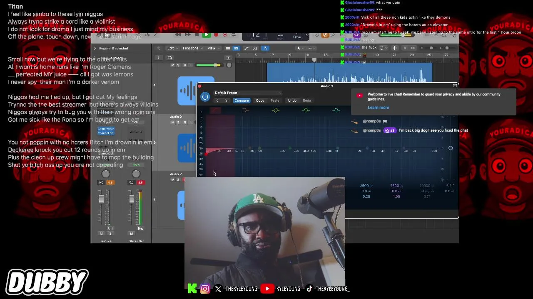533x299 pixels.
Task: Click the Compressor plugin slot
Action: [106, 129]
